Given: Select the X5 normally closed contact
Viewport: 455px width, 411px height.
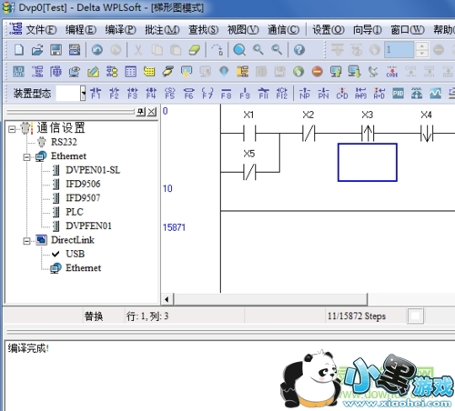Looking at the screenshot, I should pyautogui.click(x=249, y=172).
